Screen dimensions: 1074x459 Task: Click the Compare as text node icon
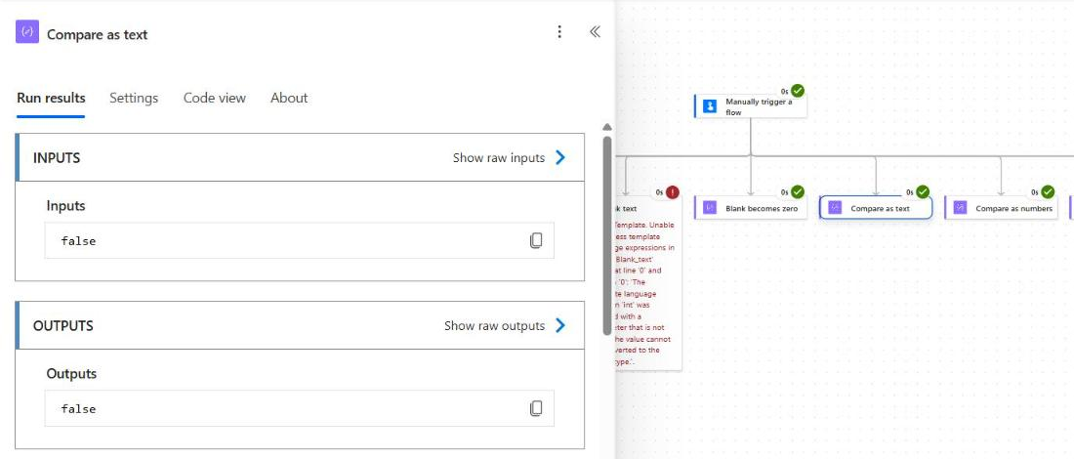(835, 208)
